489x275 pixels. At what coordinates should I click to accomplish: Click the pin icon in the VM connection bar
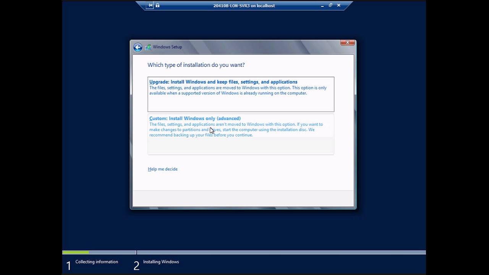151,5
